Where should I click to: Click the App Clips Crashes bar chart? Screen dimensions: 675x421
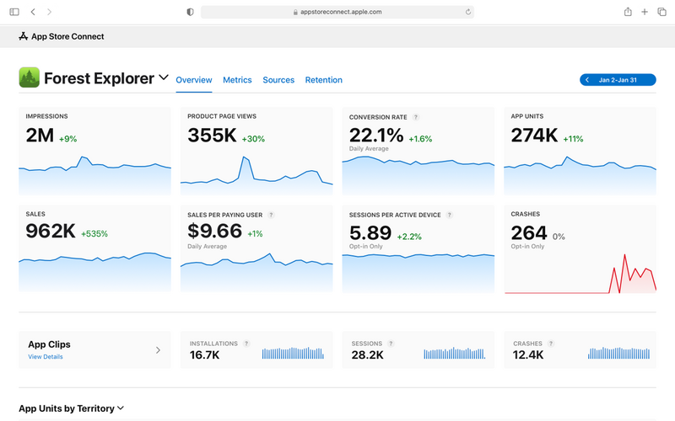[619, 353]
